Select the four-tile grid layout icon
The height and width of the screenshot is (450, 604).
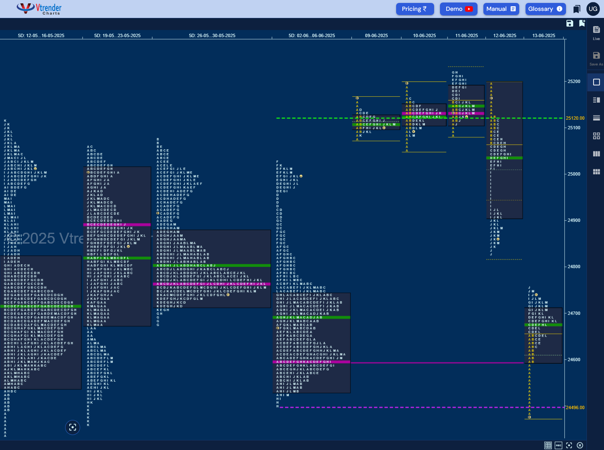pos(596,136)
